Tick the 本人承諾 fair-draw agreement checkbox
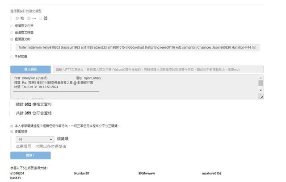The width and height of the screenshot is (286, 182). (12, 126)
